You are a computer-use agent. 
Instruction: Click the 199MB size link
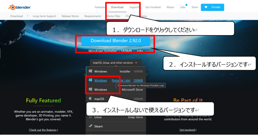pos(138,80)
